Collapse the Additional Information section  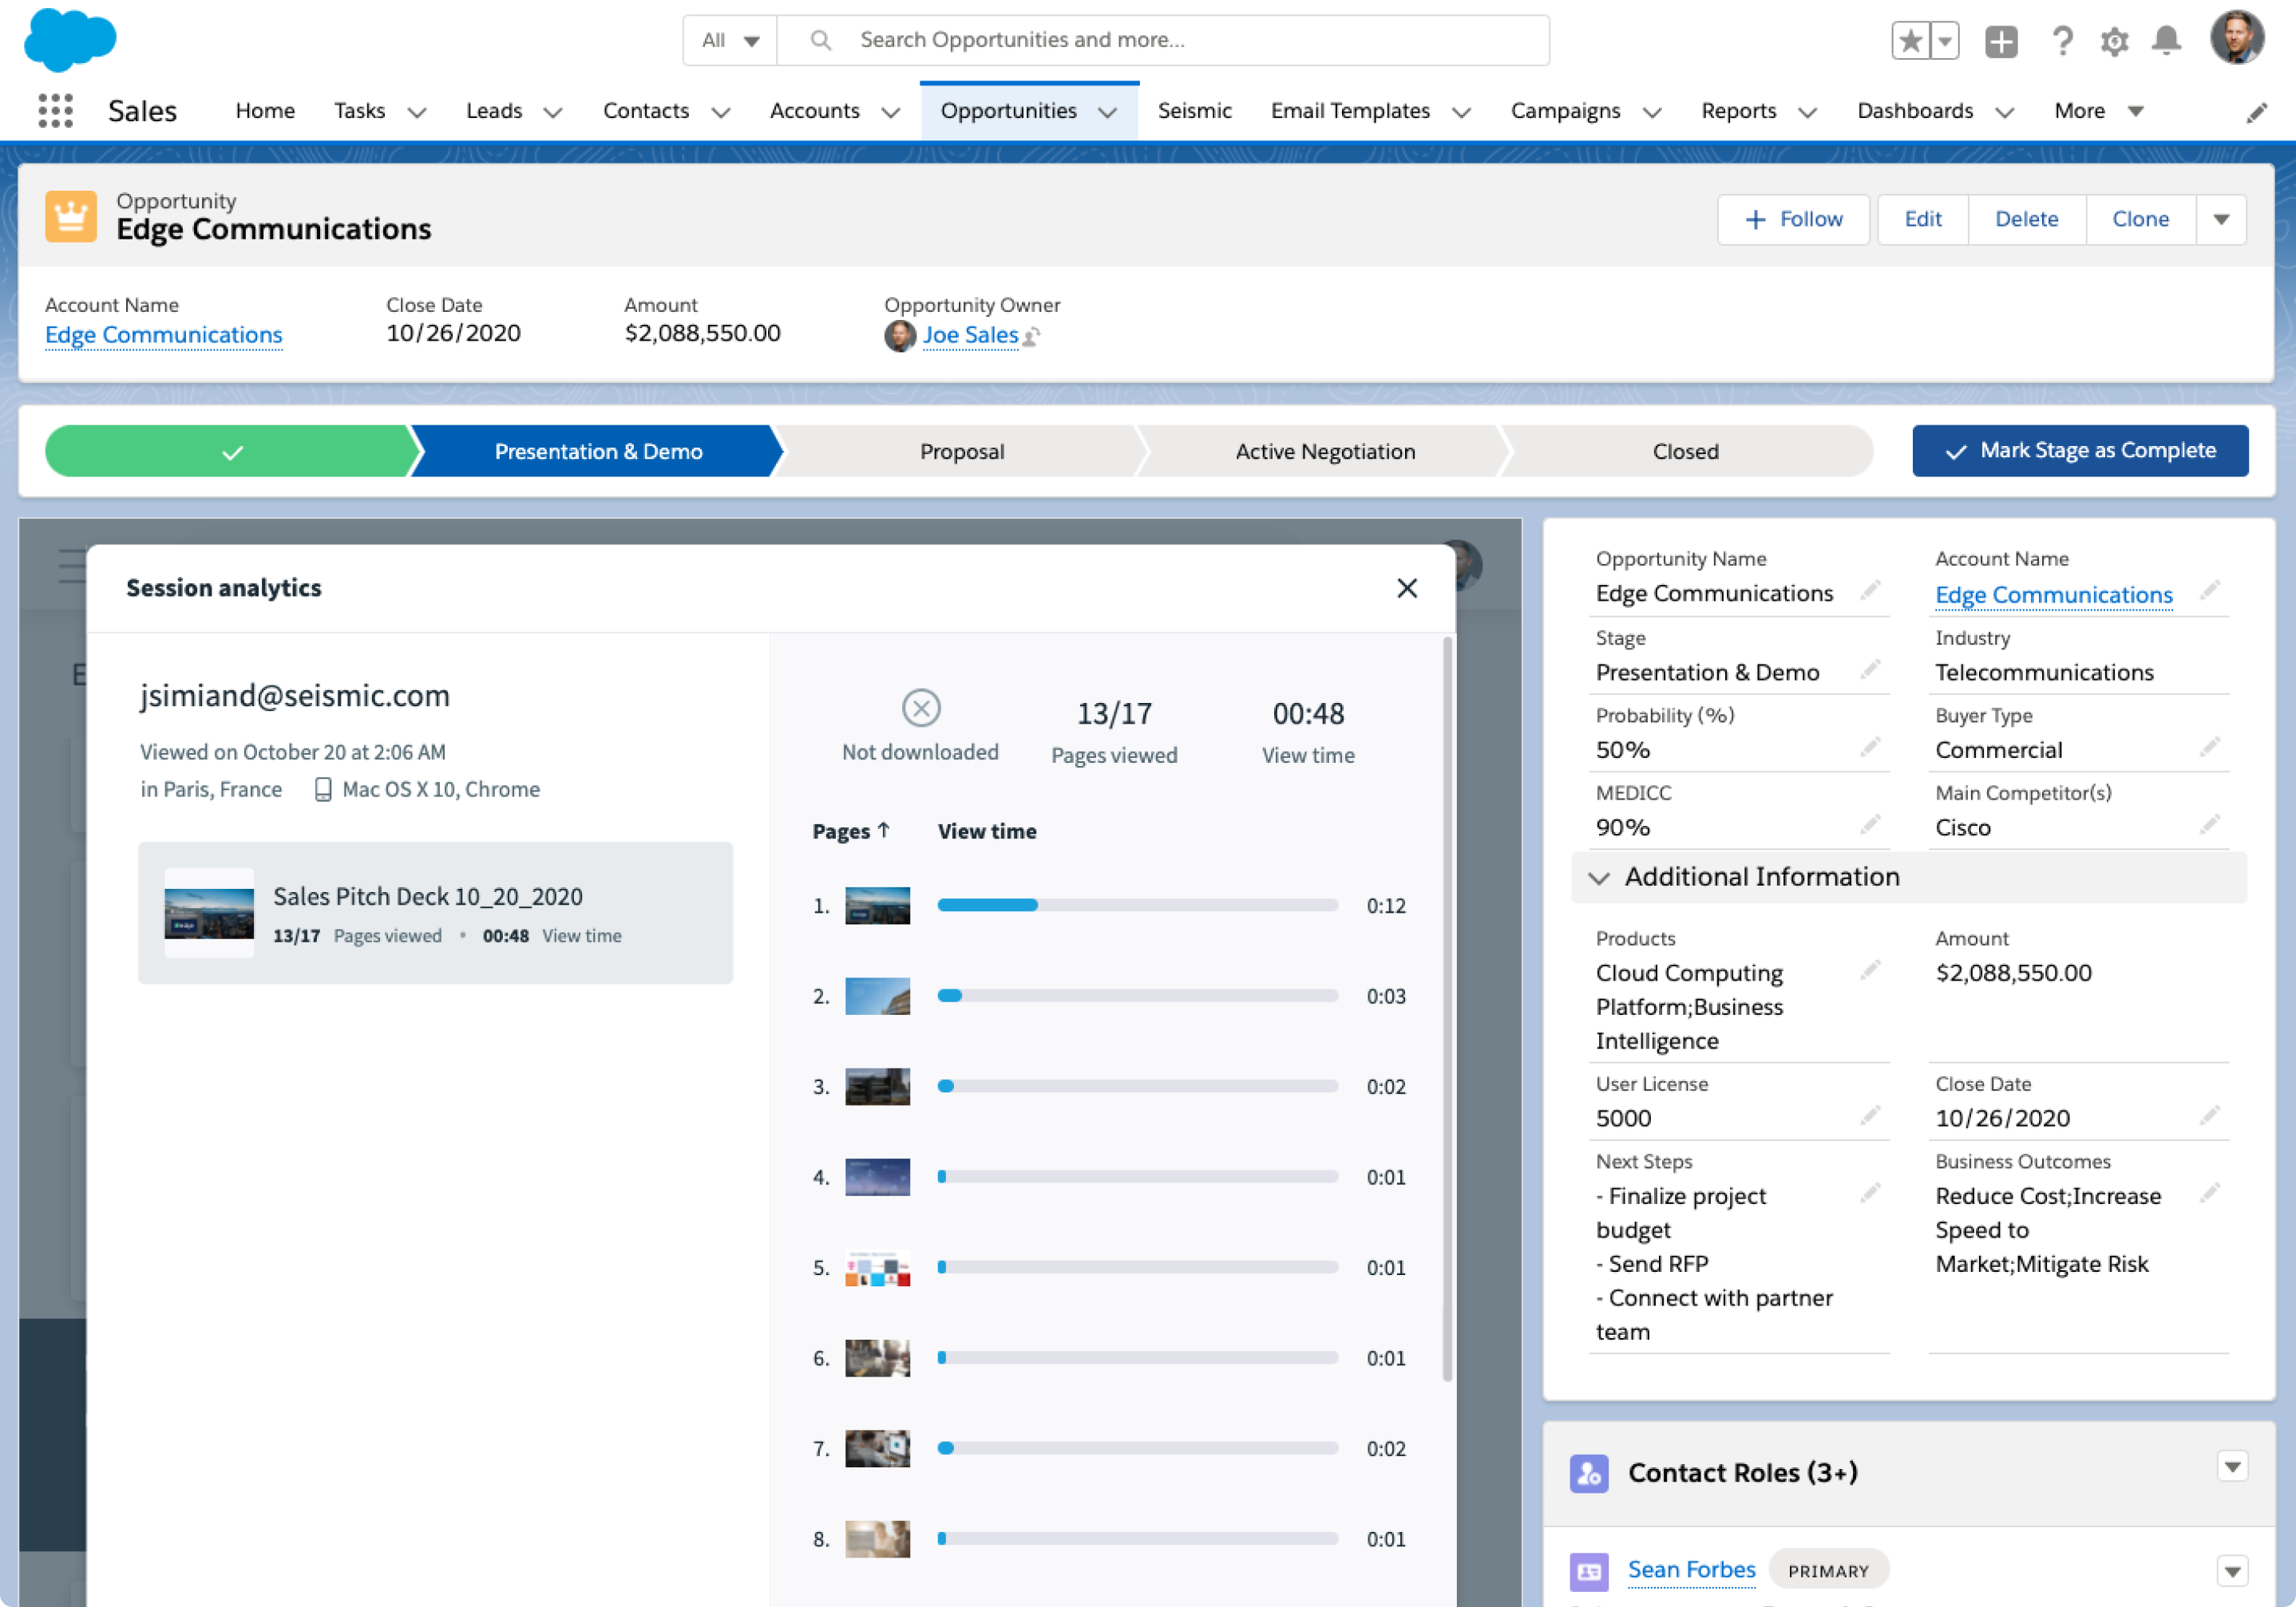pos(1599,878)
